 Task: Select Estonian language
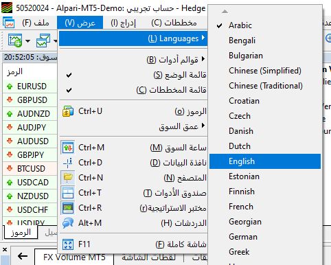tap(265, 176)
